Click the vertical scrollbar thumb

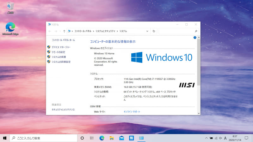199,62
